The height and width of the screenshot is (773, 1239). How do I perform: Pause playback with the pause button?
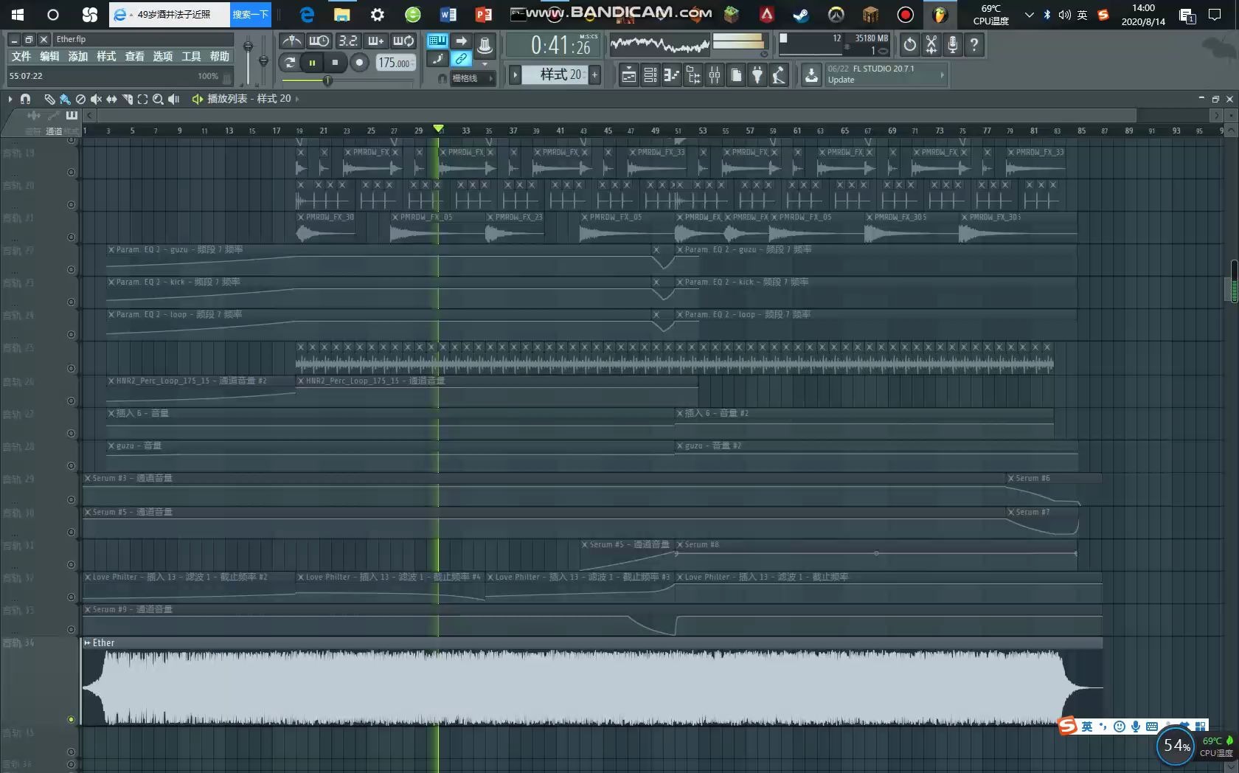tap(312, 63)
